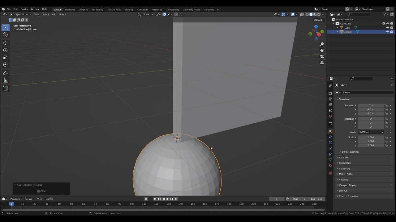396x222 pixels.
Task: Enable the Offset checkbox
Action: [38, 191]
